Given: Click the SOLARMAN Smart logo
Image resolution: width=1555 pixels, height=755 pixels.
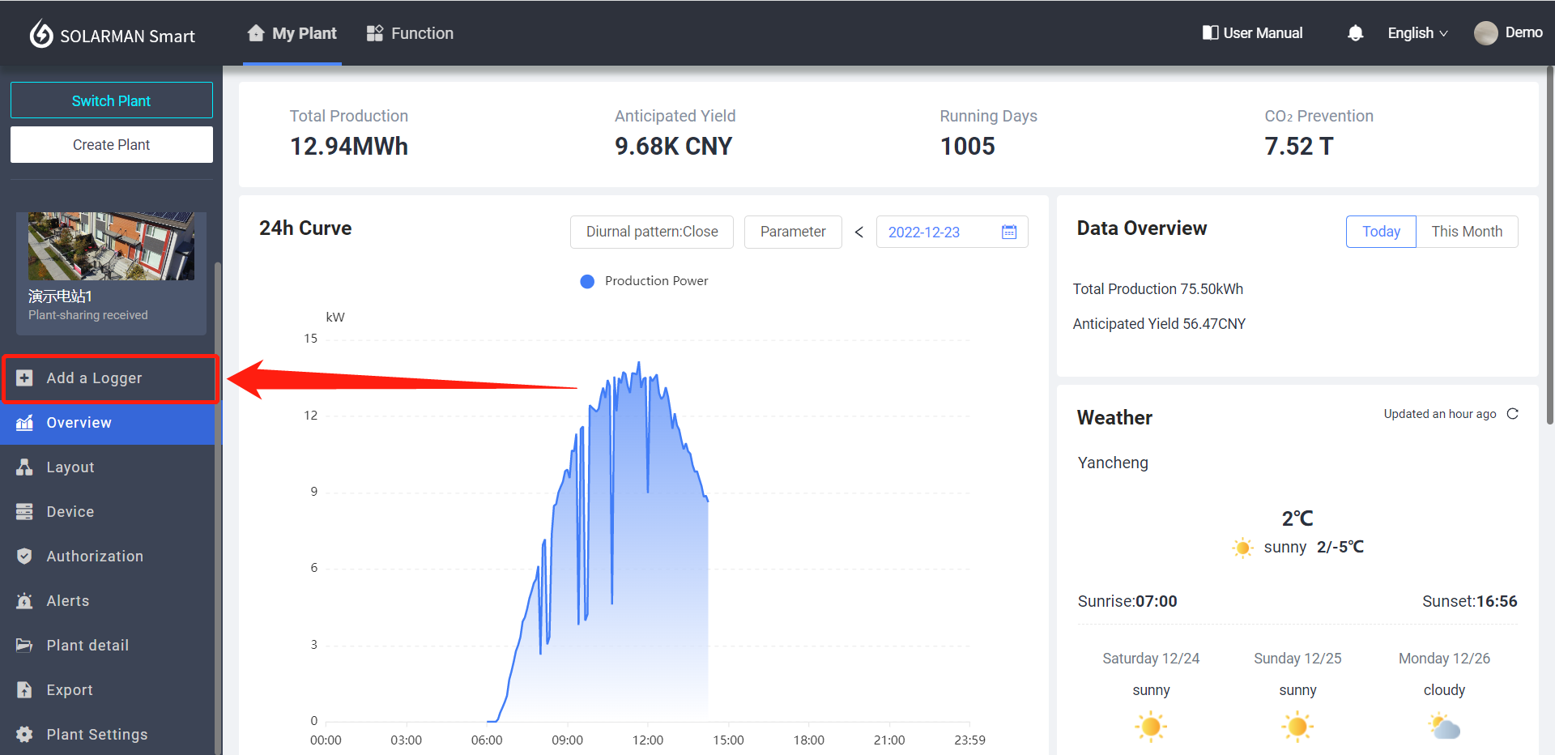Looking at the screenshot, I should point(113,35).
